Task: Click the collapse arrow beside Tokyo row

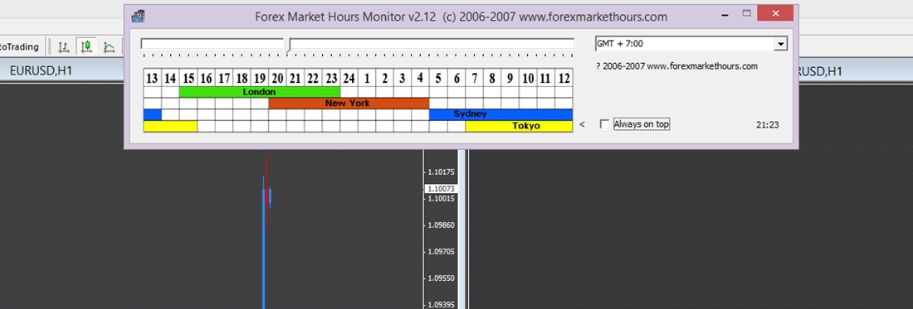Action: [583, 124]
